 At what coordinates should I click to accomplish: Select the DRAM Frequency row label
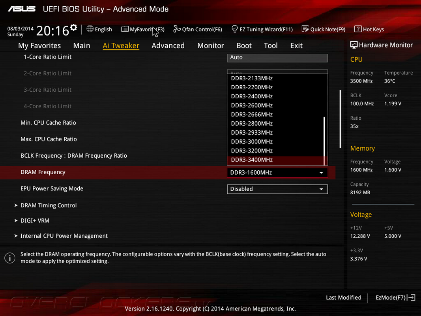(43, 172)
